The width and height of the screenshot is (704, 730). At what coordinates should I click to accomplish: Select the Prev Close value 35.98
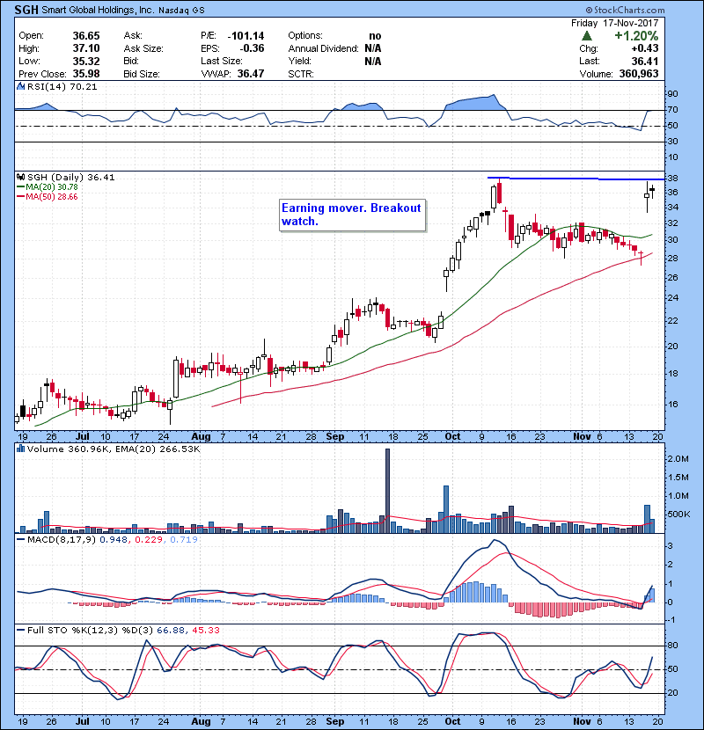pyautogui.click(x=86, y=74)
